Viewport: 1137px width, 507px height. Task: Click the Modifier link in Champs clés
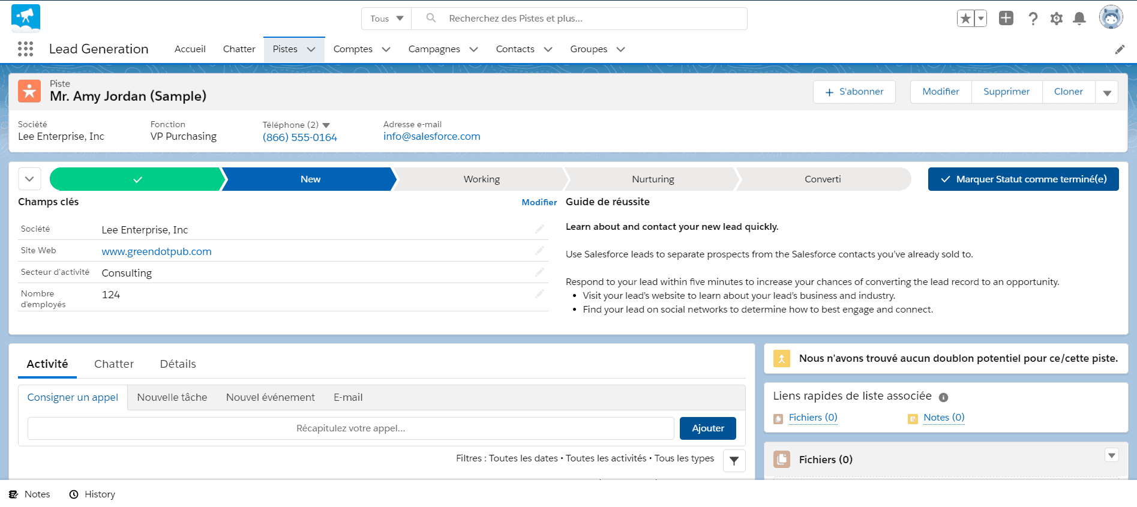coord(539,202)
